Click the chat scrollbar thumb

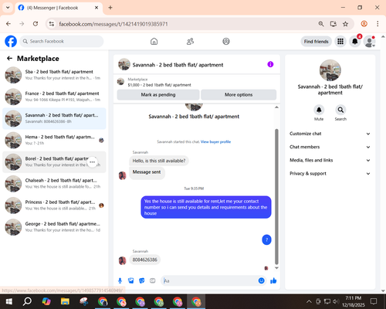point(276,197)
